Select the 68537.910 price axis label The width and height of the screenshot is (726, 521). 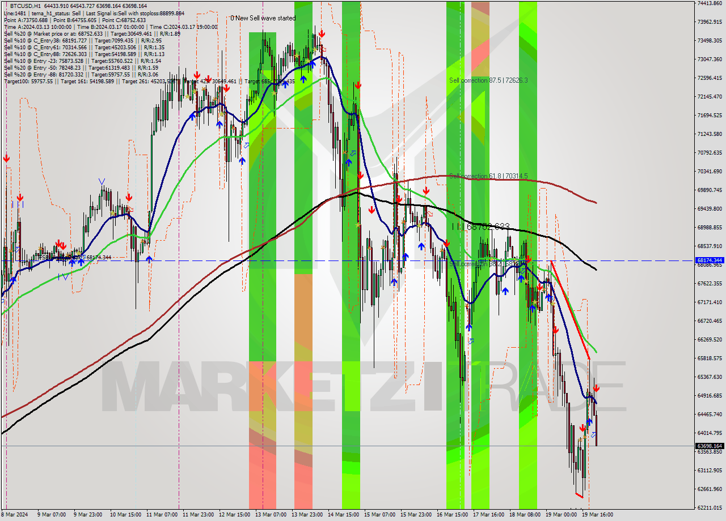click(710, 246)
